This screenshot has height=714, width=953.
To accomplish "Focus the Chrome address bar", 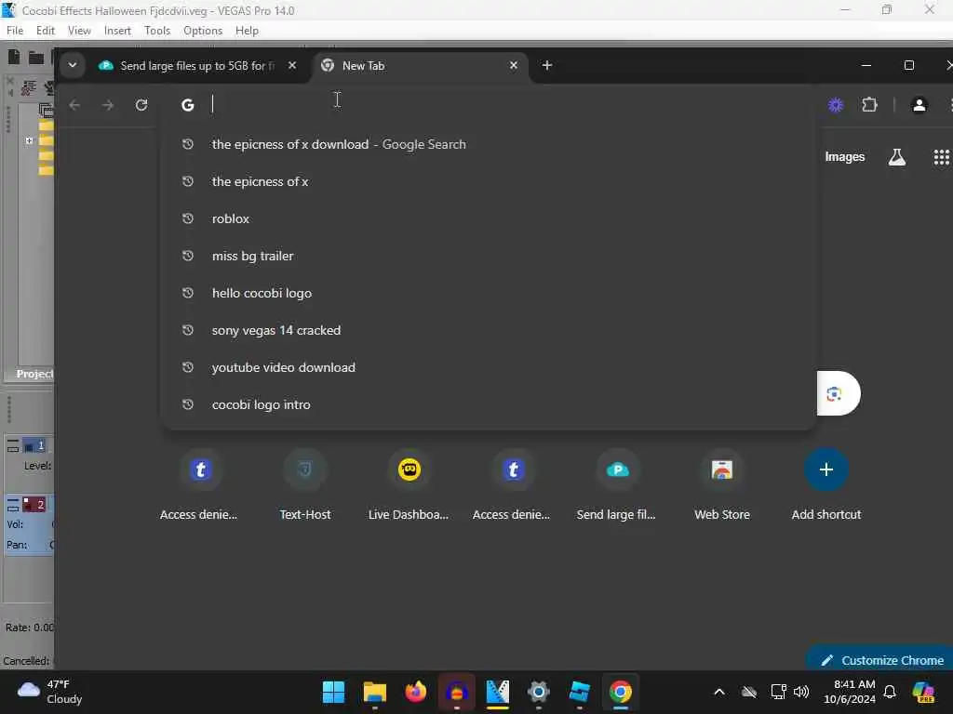I will click(486, 104).
